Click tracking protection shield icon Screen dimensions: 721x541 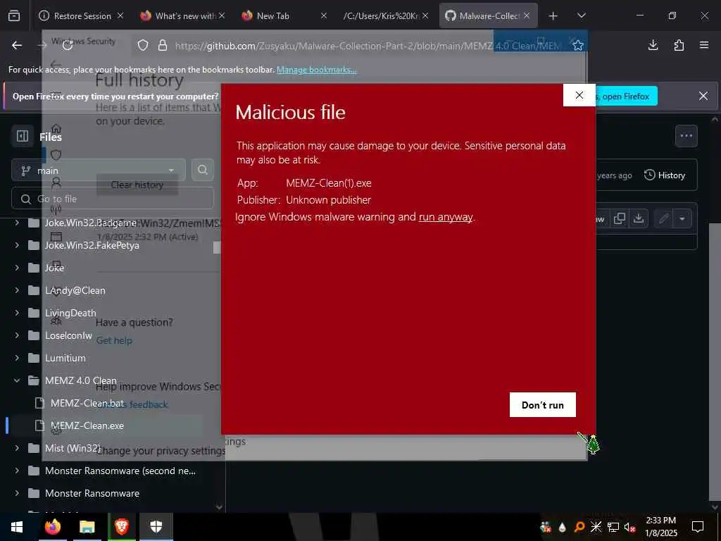coord(143,45)
